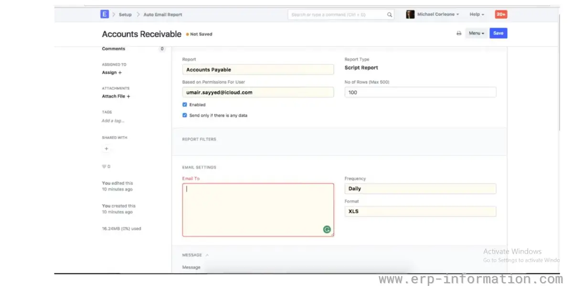Click the plus icon under Shared With
This screenshot has width=573, height=286.
point(106,149)
